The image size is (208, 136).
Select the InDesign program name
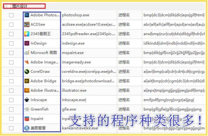[39, 43]
